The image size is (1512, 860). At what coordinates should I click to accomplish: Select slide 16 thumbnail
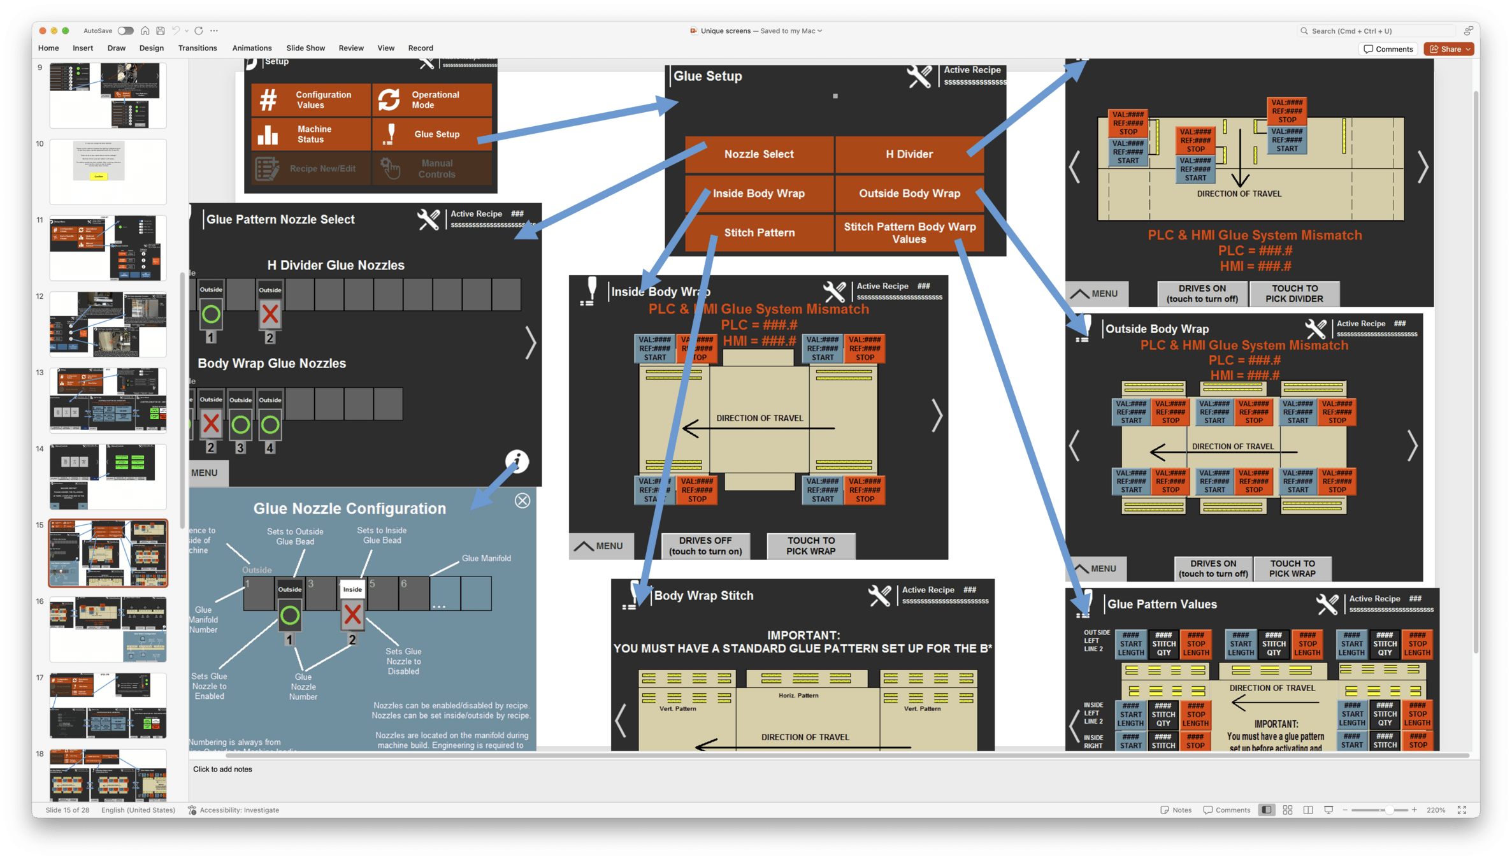point(108,629)
